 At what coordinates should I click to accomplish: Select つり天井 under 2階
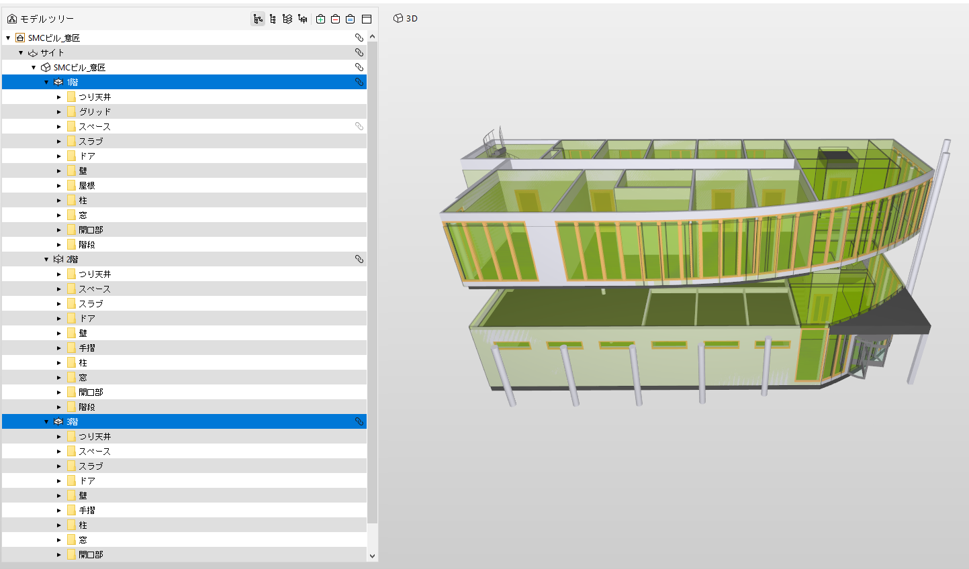coord(184,274)
